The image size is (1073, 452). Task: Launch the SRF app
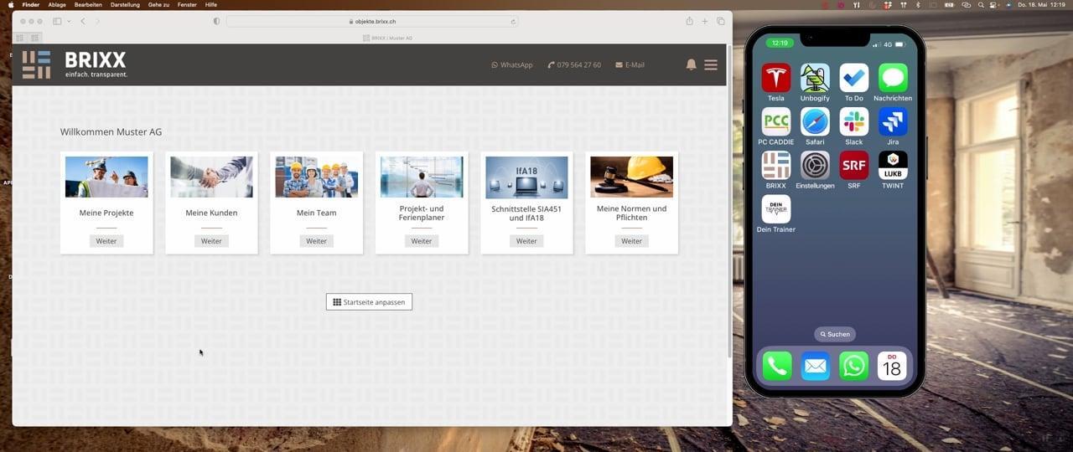tap(854, 165)
